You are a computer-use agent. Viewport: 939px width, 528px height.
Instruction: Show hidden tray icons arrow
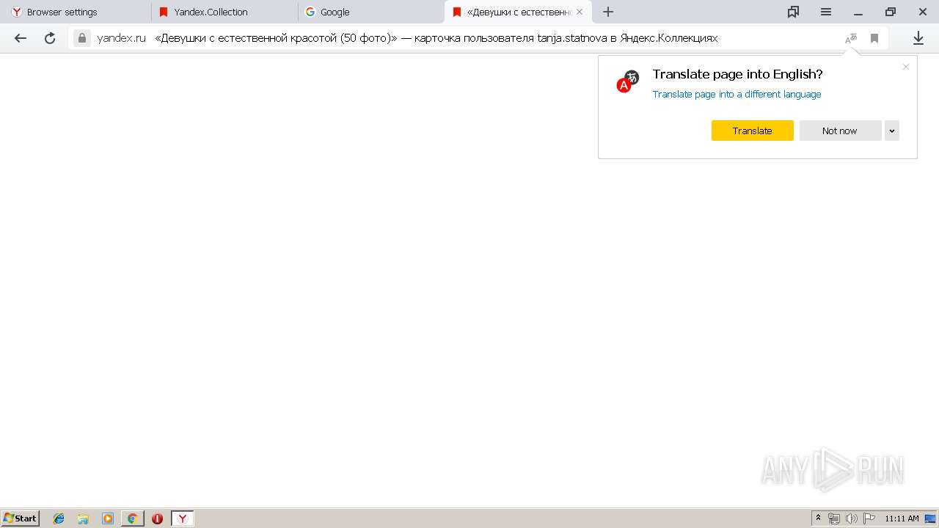pyautogui.click(x=819, y=518)
